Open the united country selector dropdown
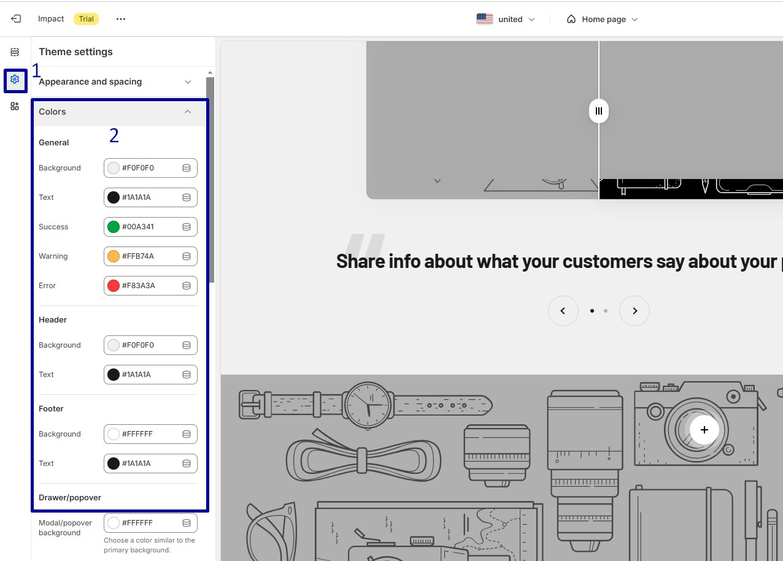The width and height of the screenshot is (783, 561). [x=506, y=18]
